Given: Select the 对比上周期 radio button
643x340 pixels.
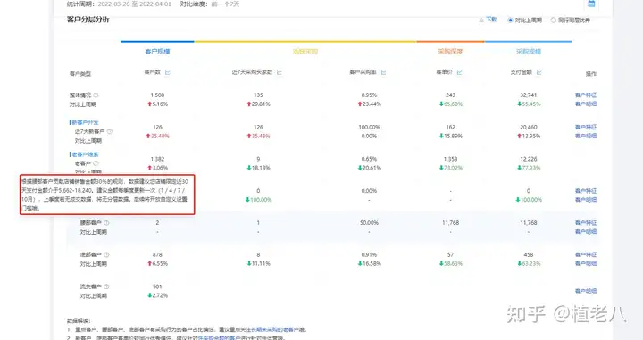Looking at the screenshot, I should pyautogui.click(x=511, y=20).
